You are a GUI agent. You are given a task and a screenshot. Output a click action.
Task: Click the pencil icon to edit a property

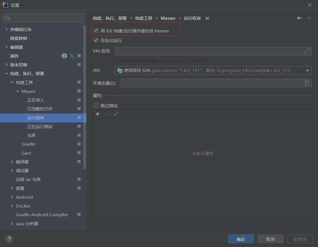(116, 114)
